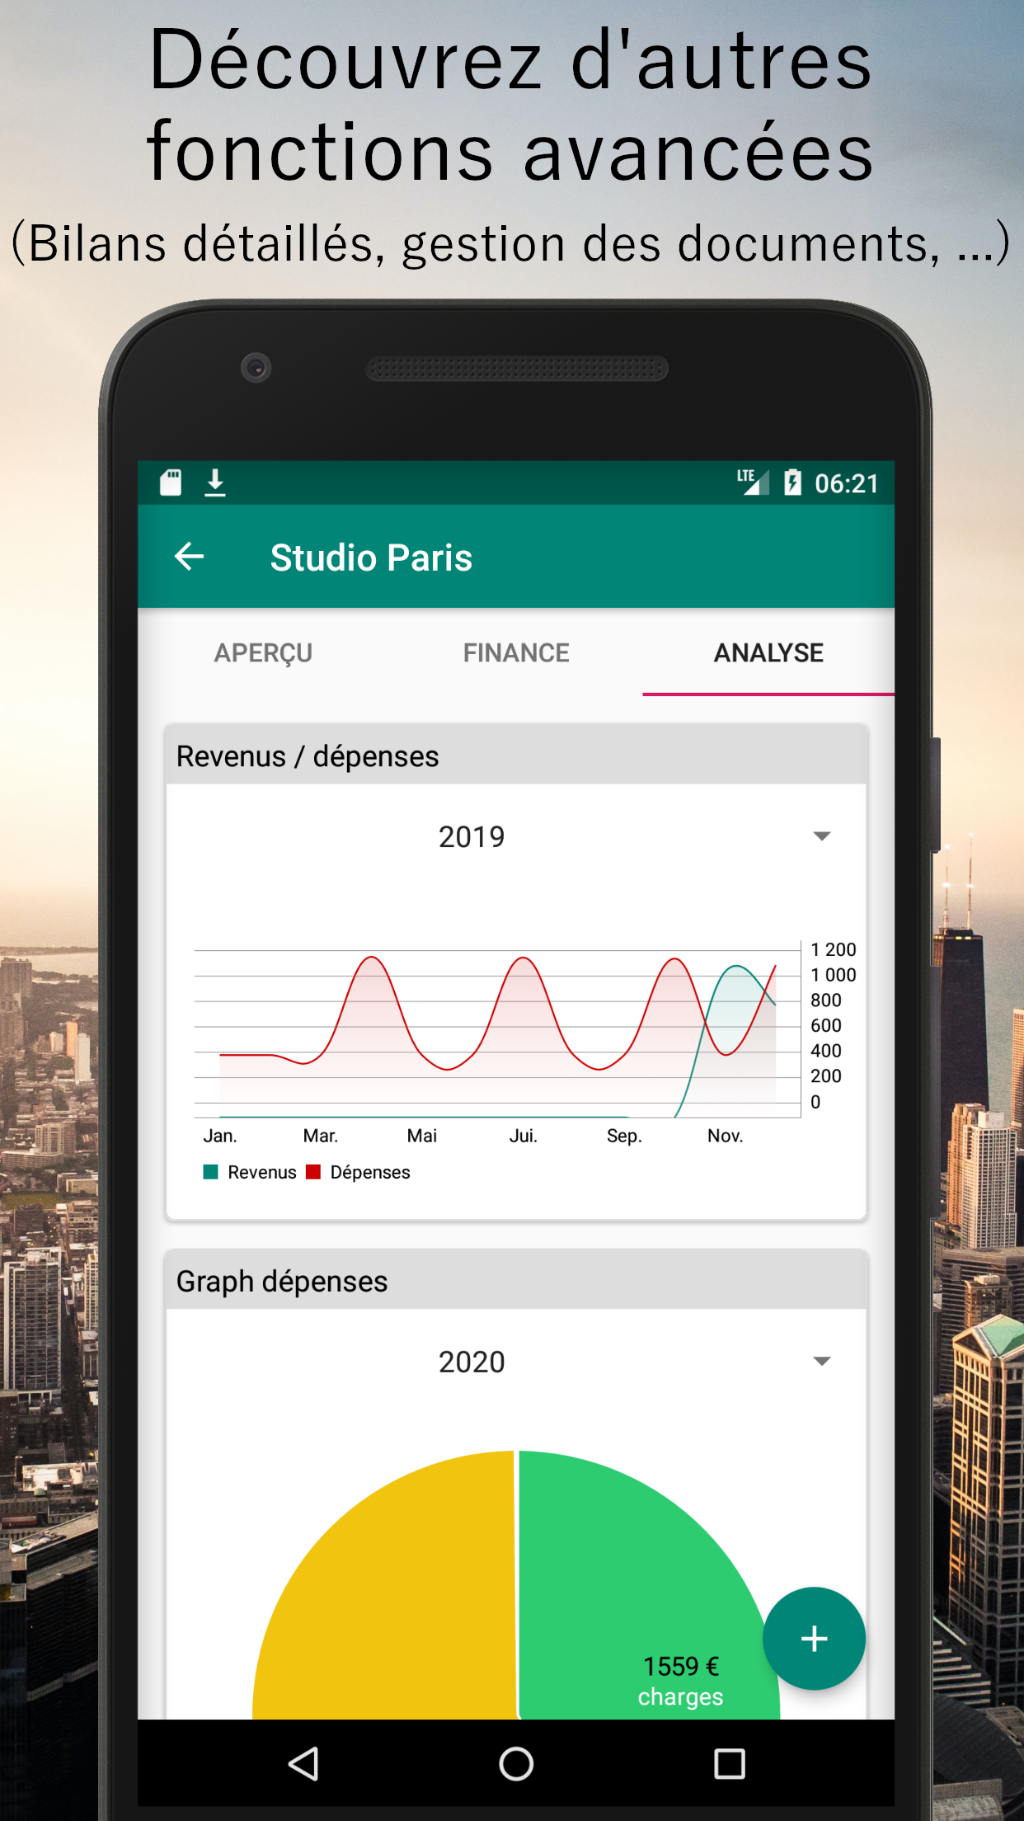Select the ANALYSE tab
1024x1821 pixels.
[768, 652]
